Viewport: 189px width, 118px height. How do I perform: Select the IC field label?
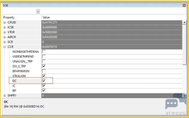coord(14,86)
